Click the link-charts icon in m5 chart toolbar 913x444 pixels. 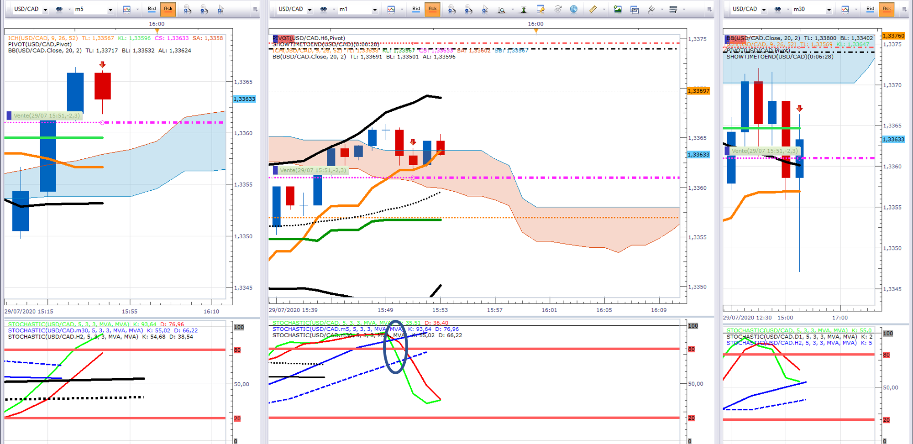click(x=59, y=9)
